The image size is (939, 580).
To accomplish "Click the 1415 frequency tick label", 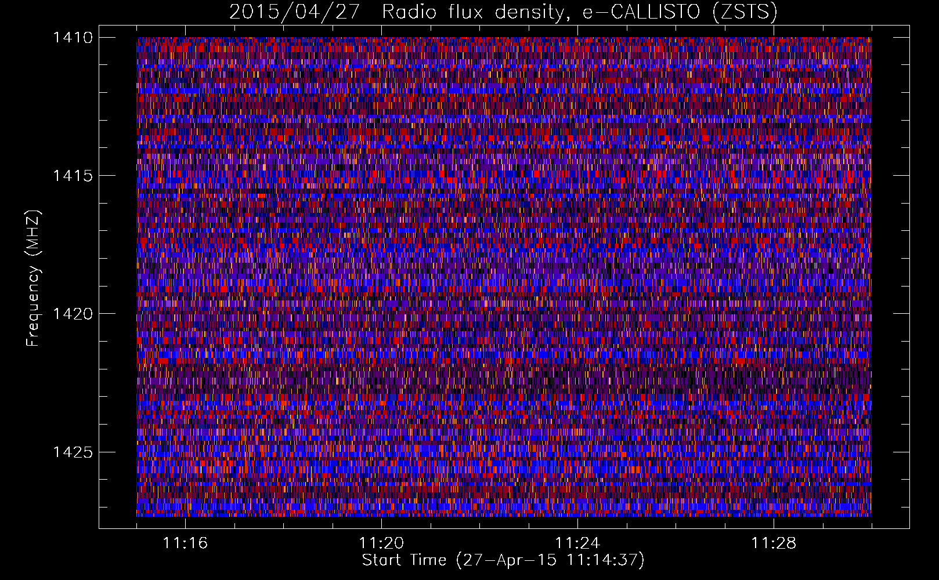I will pyautogui.click(x=73, y=176).
